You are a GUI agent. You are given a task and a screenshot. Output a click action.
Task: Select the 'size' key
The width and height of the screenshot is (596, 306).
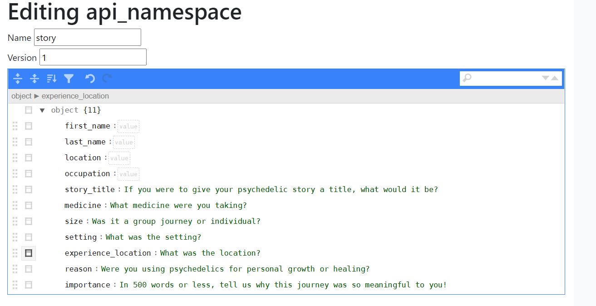coord(74,221)
